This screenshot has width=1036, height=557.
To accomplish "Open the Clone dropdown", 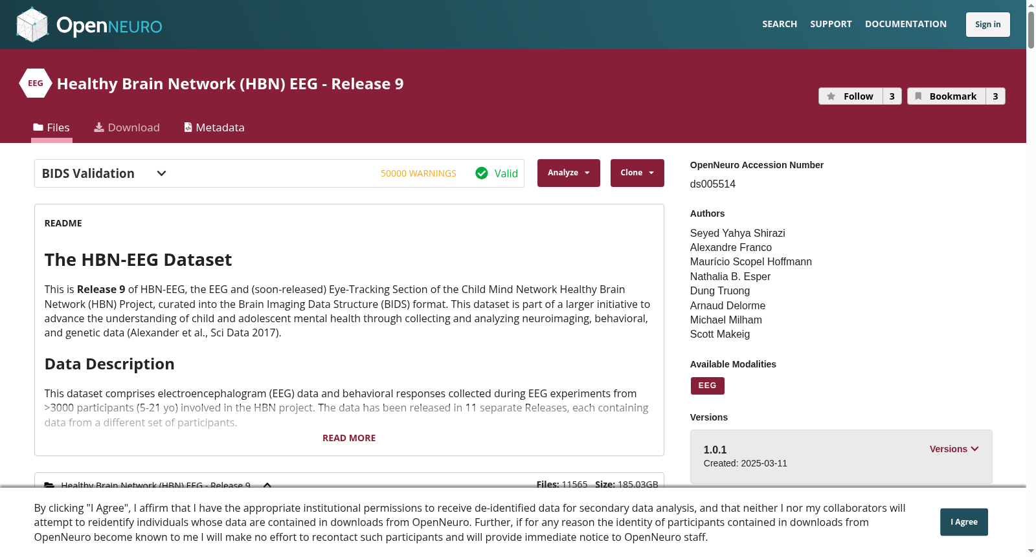I will tap(637, 173).
